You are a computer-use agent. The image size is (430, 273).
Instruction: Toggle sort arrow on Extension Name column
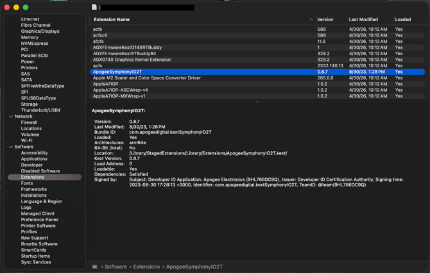311,19
